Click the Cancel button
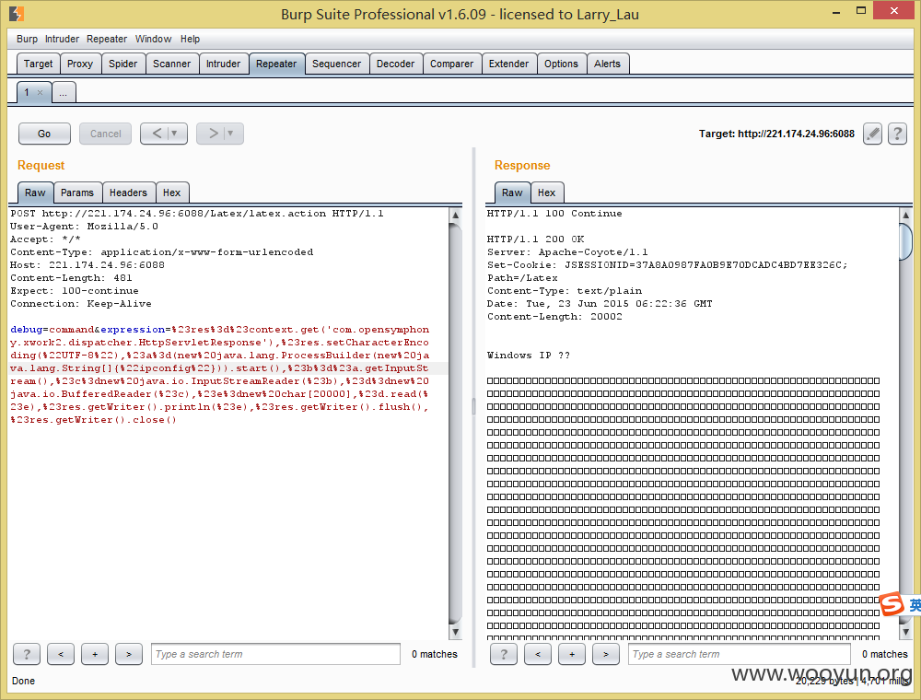Screen dimensions: 921x700 (106, 134)
